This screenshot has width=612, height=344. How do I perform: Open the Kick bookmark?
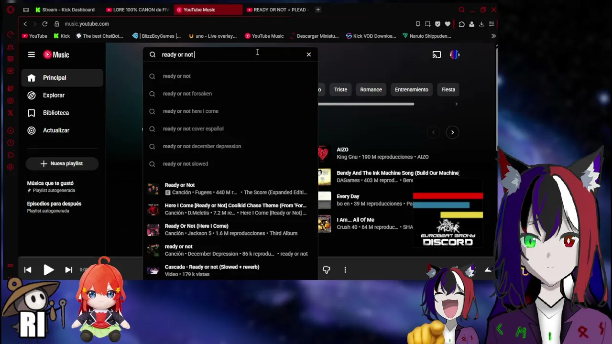(x=62, y=36)
